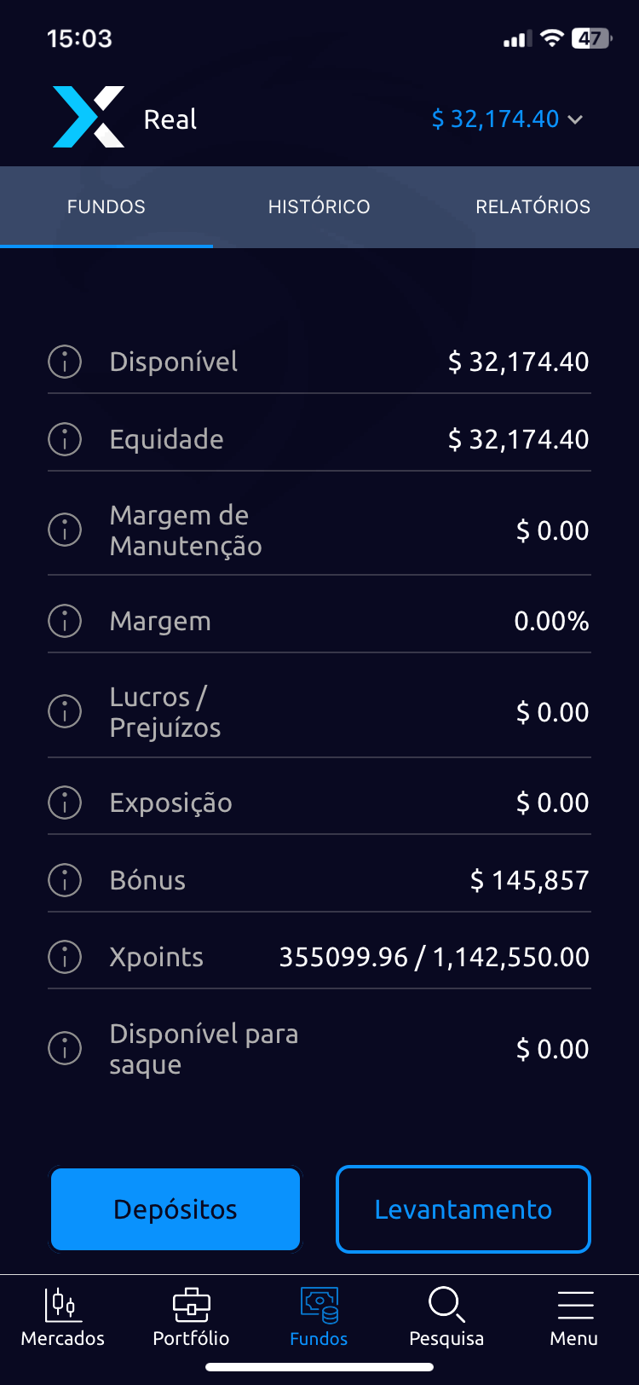The width and height of the screenshot is (639, 1385).
Task: Open info for Margem de Manutenção
Action: point(65,530)
